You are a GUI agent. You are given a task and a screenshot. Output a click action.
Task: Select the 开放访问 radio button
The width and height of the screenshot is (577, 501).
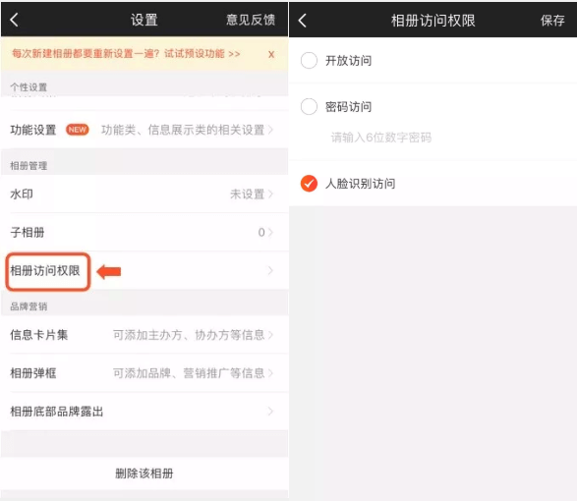pyautogui.click(x=309, y=60)
